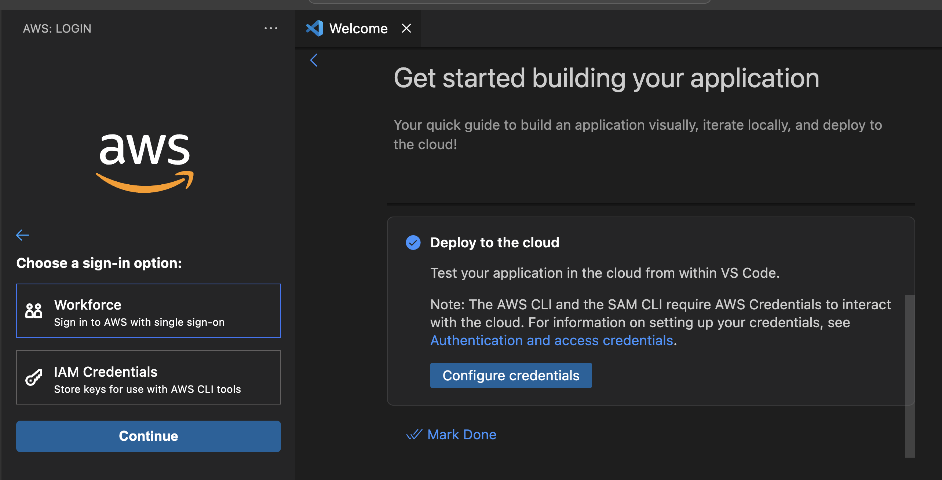Viewport: 942px width, 480px height.
Task: Switch to the Welcome tab
Action: [x=358, y=28]
